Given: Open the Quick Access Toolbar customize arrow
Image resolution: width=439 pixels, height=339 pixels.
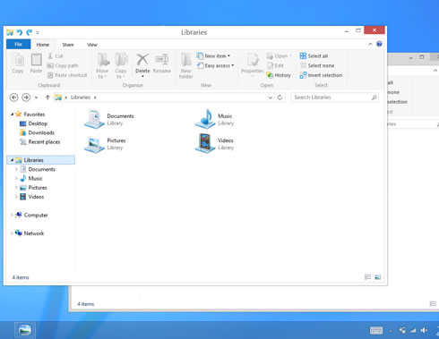Looking at the screenshot, I should tap(38, 32).
